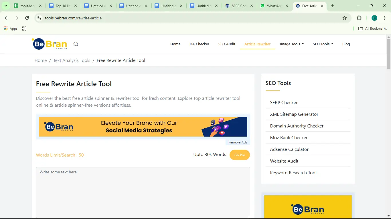
Task: Click the Upto 30k Words text
Action: click(210, 155)
